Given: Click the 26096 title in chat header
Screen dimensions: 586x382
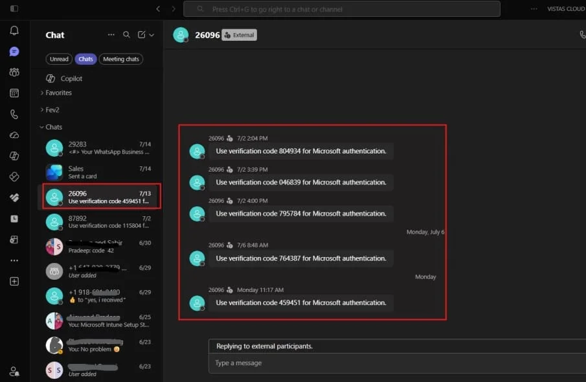Looking at the screenshot, I should pyautogui.click(x=207, y=35).
